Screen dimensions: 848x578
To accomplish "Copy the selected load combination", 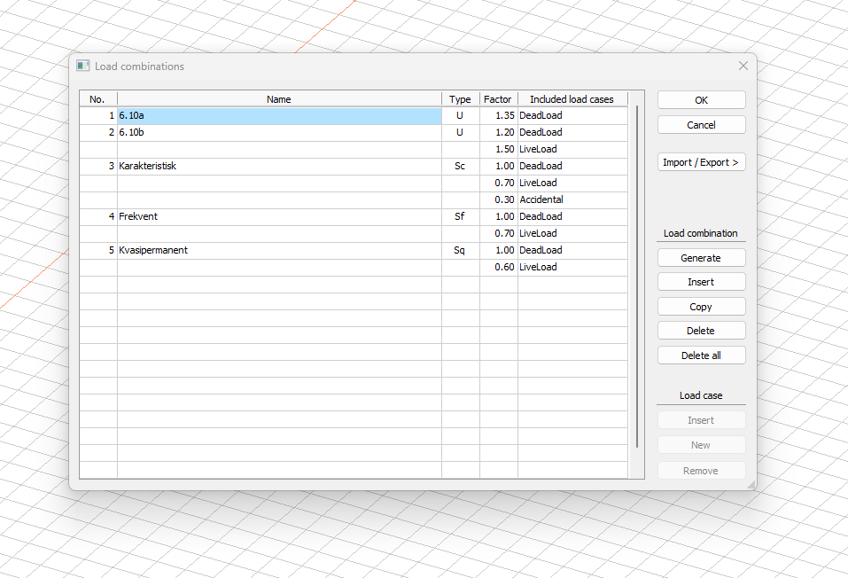I will pyautogui.click(x=701, y=307).
